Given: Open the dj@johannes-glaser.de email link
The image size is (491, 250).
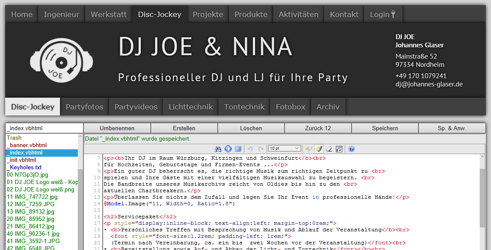Looking at the screenshot, I should click(x=429, y=84).
